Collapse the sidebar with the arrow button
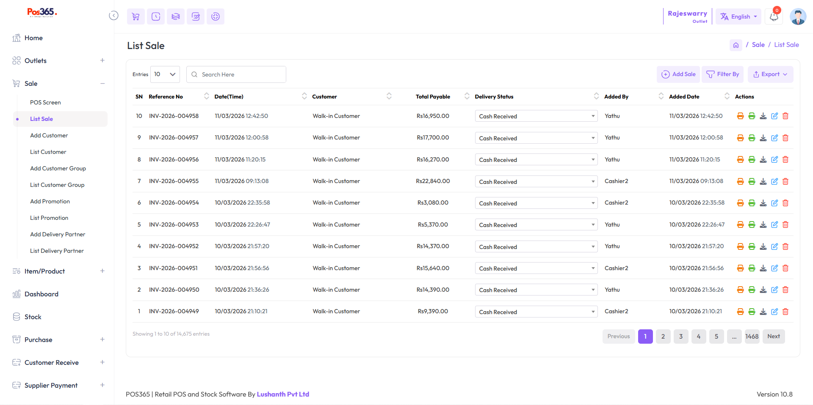813x405 pixels. click(113, 16)
